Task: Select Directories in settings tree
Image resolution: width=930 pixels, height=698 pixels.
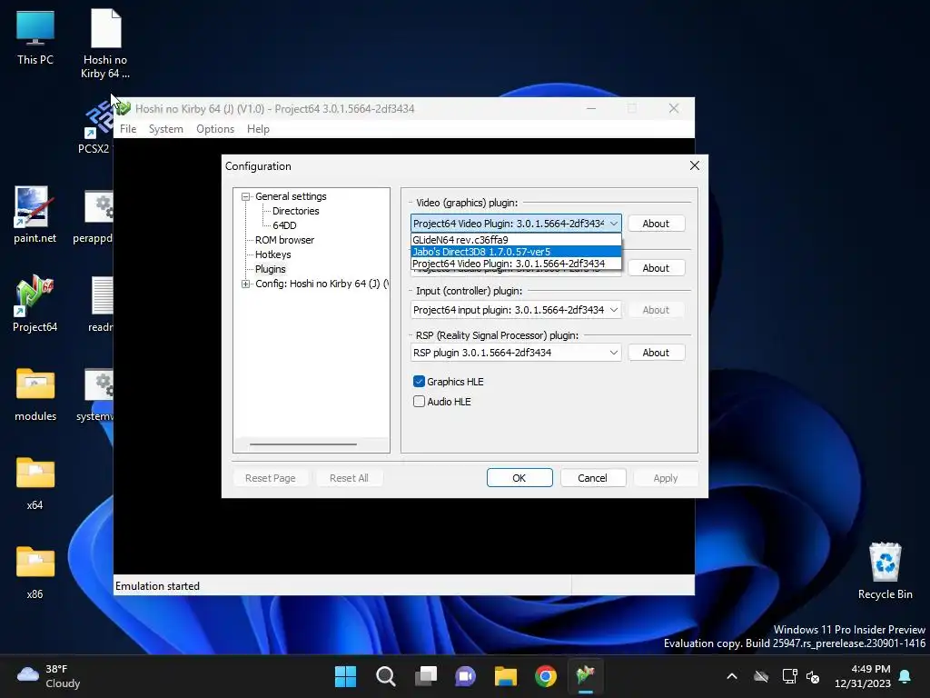Action: pos(295,211)
